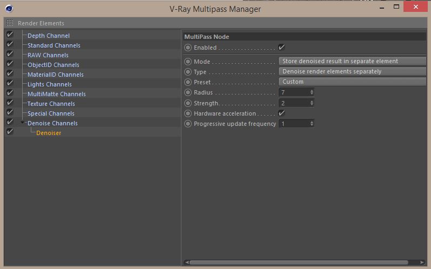431x269 pixels.
Task: Select MultiMatte Channels in tree
Action: [x=57, y=94]
